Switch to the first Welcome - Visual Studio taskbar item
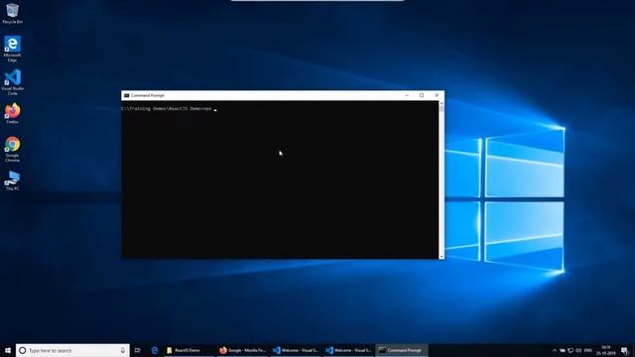The width and height of the screenshot is (635, 357). pos(296,350)
